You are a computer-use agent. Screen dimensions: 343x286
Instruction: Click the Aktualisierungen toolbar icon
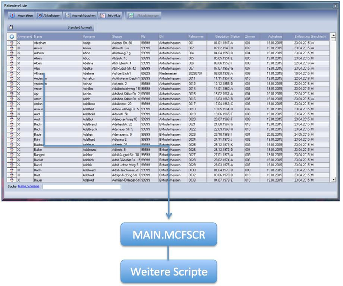point(130,16)
